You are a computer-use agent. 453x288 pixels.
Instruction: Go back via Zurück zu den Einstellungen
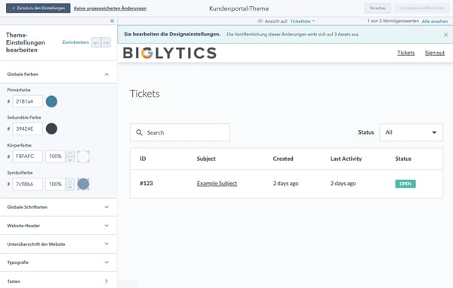click(39, 8)
